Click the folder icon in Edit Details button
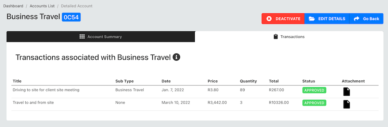The image size is (388, 127). pyautogui.click(x=312, y=19)
